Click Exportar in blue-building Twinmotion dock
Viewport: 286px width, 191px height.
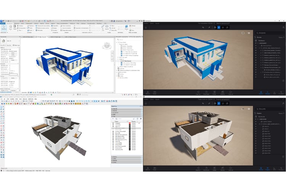click(231, 93)
